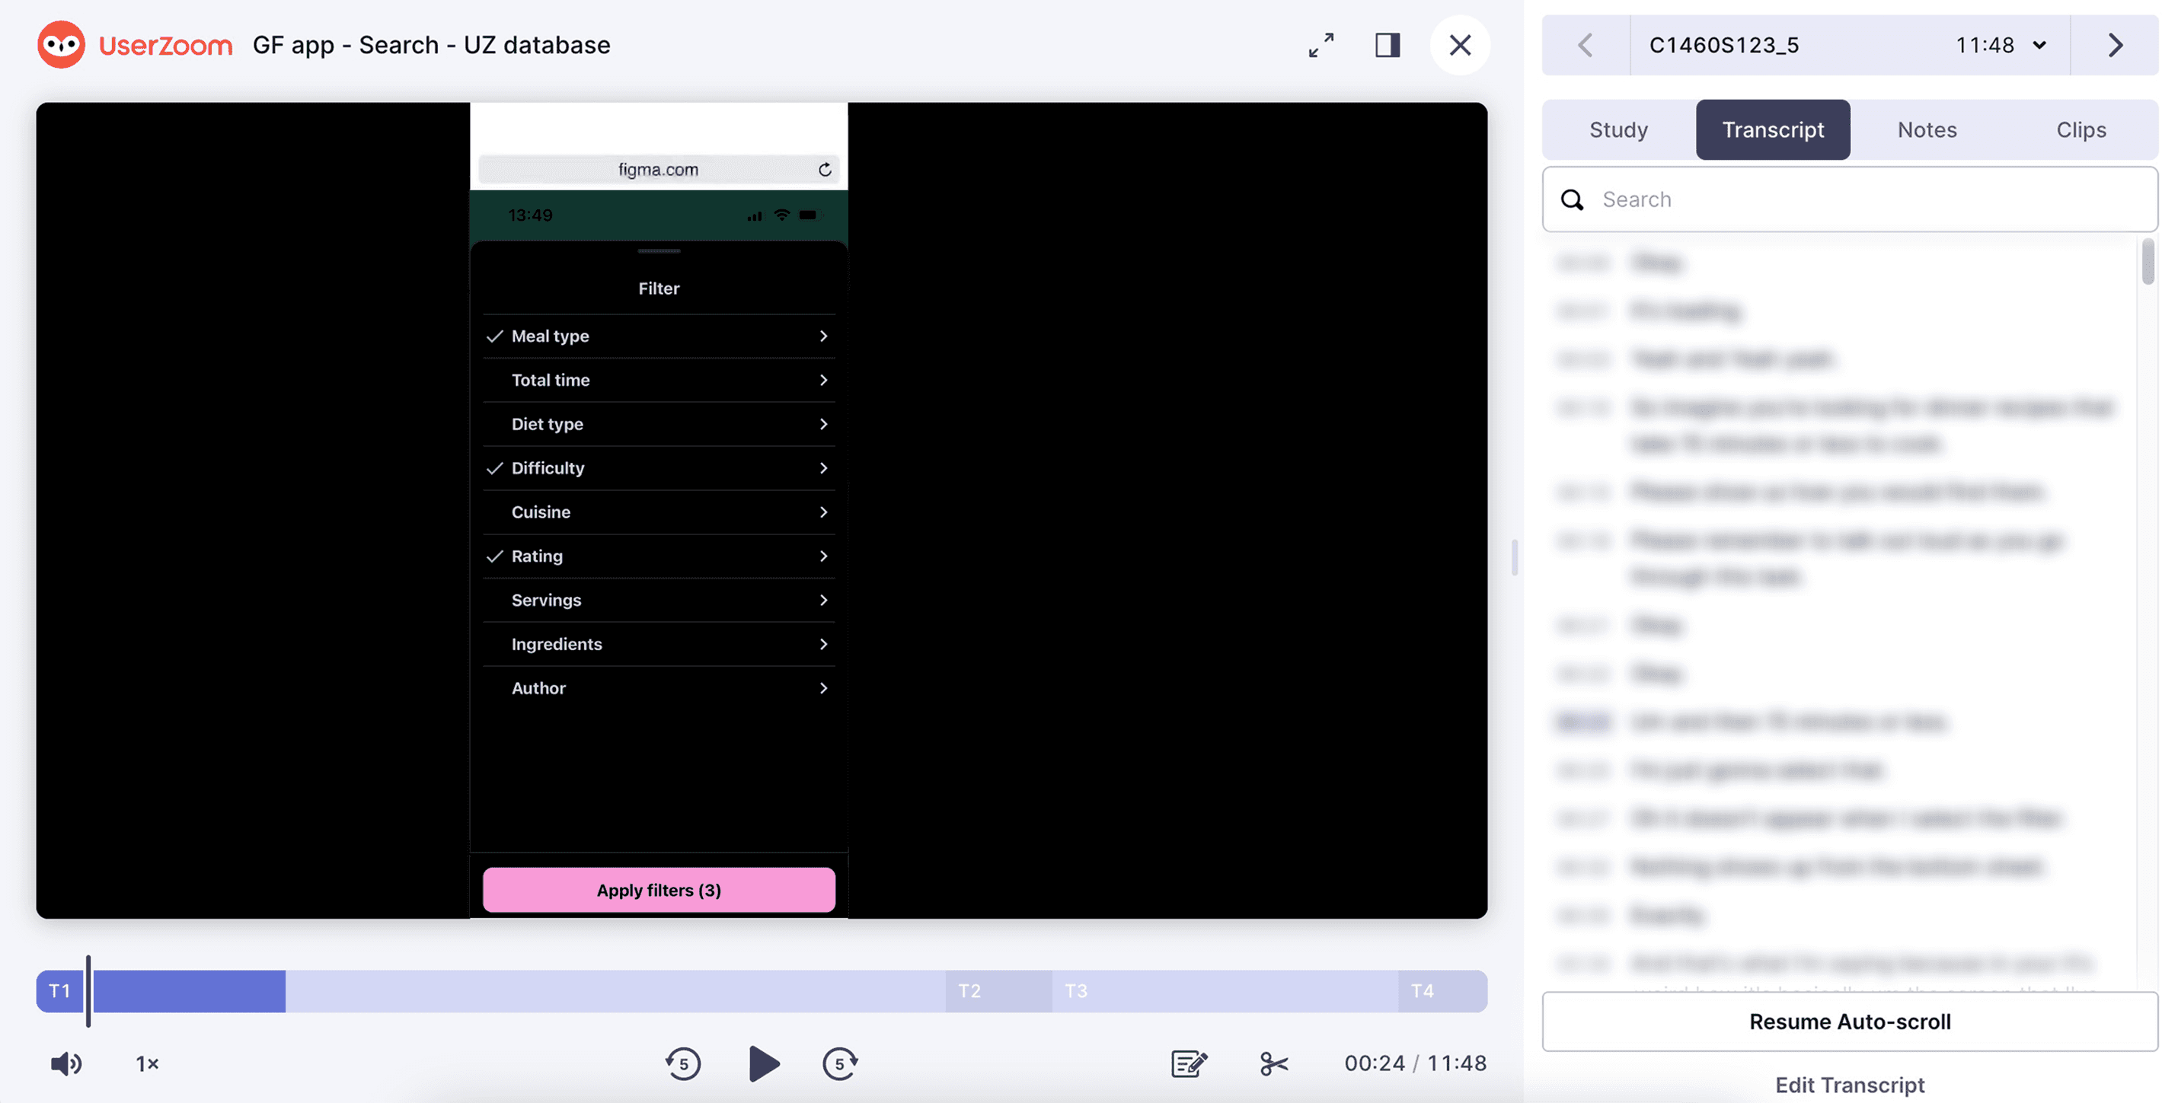The height and width of the screenshot is (1103, 2162).
Task: Mute the video volume speaker icon
Action: 65,1063
